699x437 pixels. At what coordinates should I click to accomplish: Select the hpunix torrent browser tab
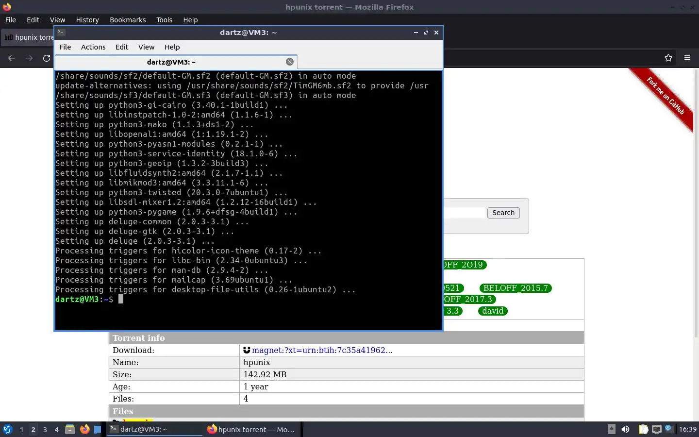click(x=28, y=37)
